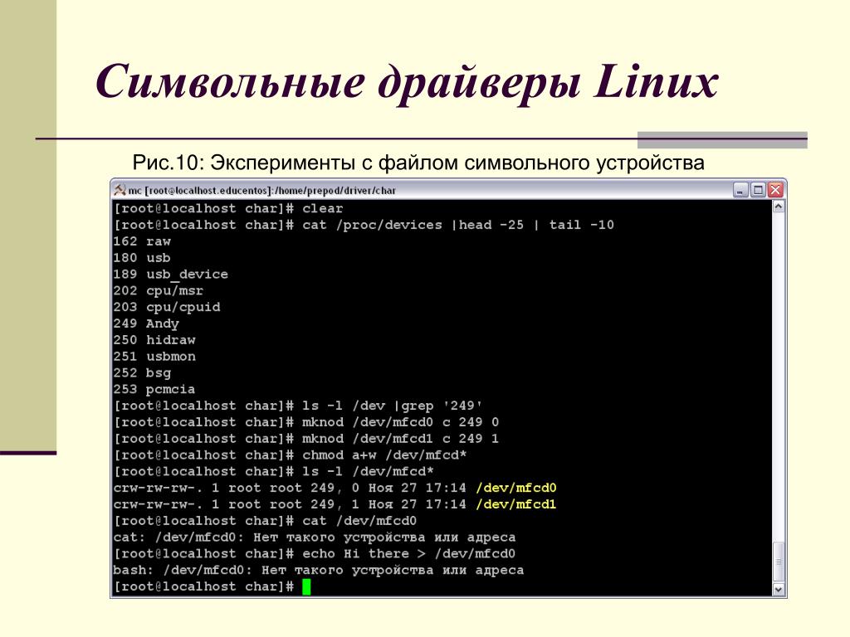Click the line '250 hidraw'
Image resolution: width=850 pixels, height=637 pixels.
tap(154, 340)
